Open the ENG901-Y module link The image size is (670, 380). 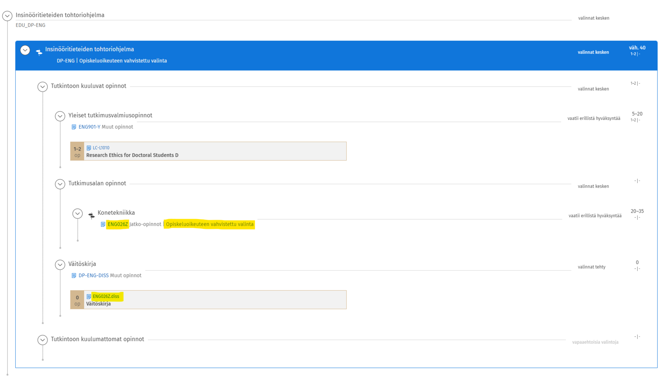[x=89, y=127]
